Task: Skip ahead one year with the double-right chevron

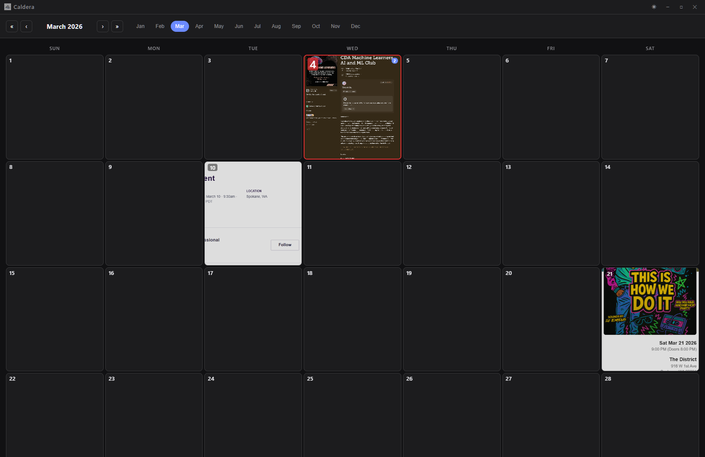Action: 117,26
